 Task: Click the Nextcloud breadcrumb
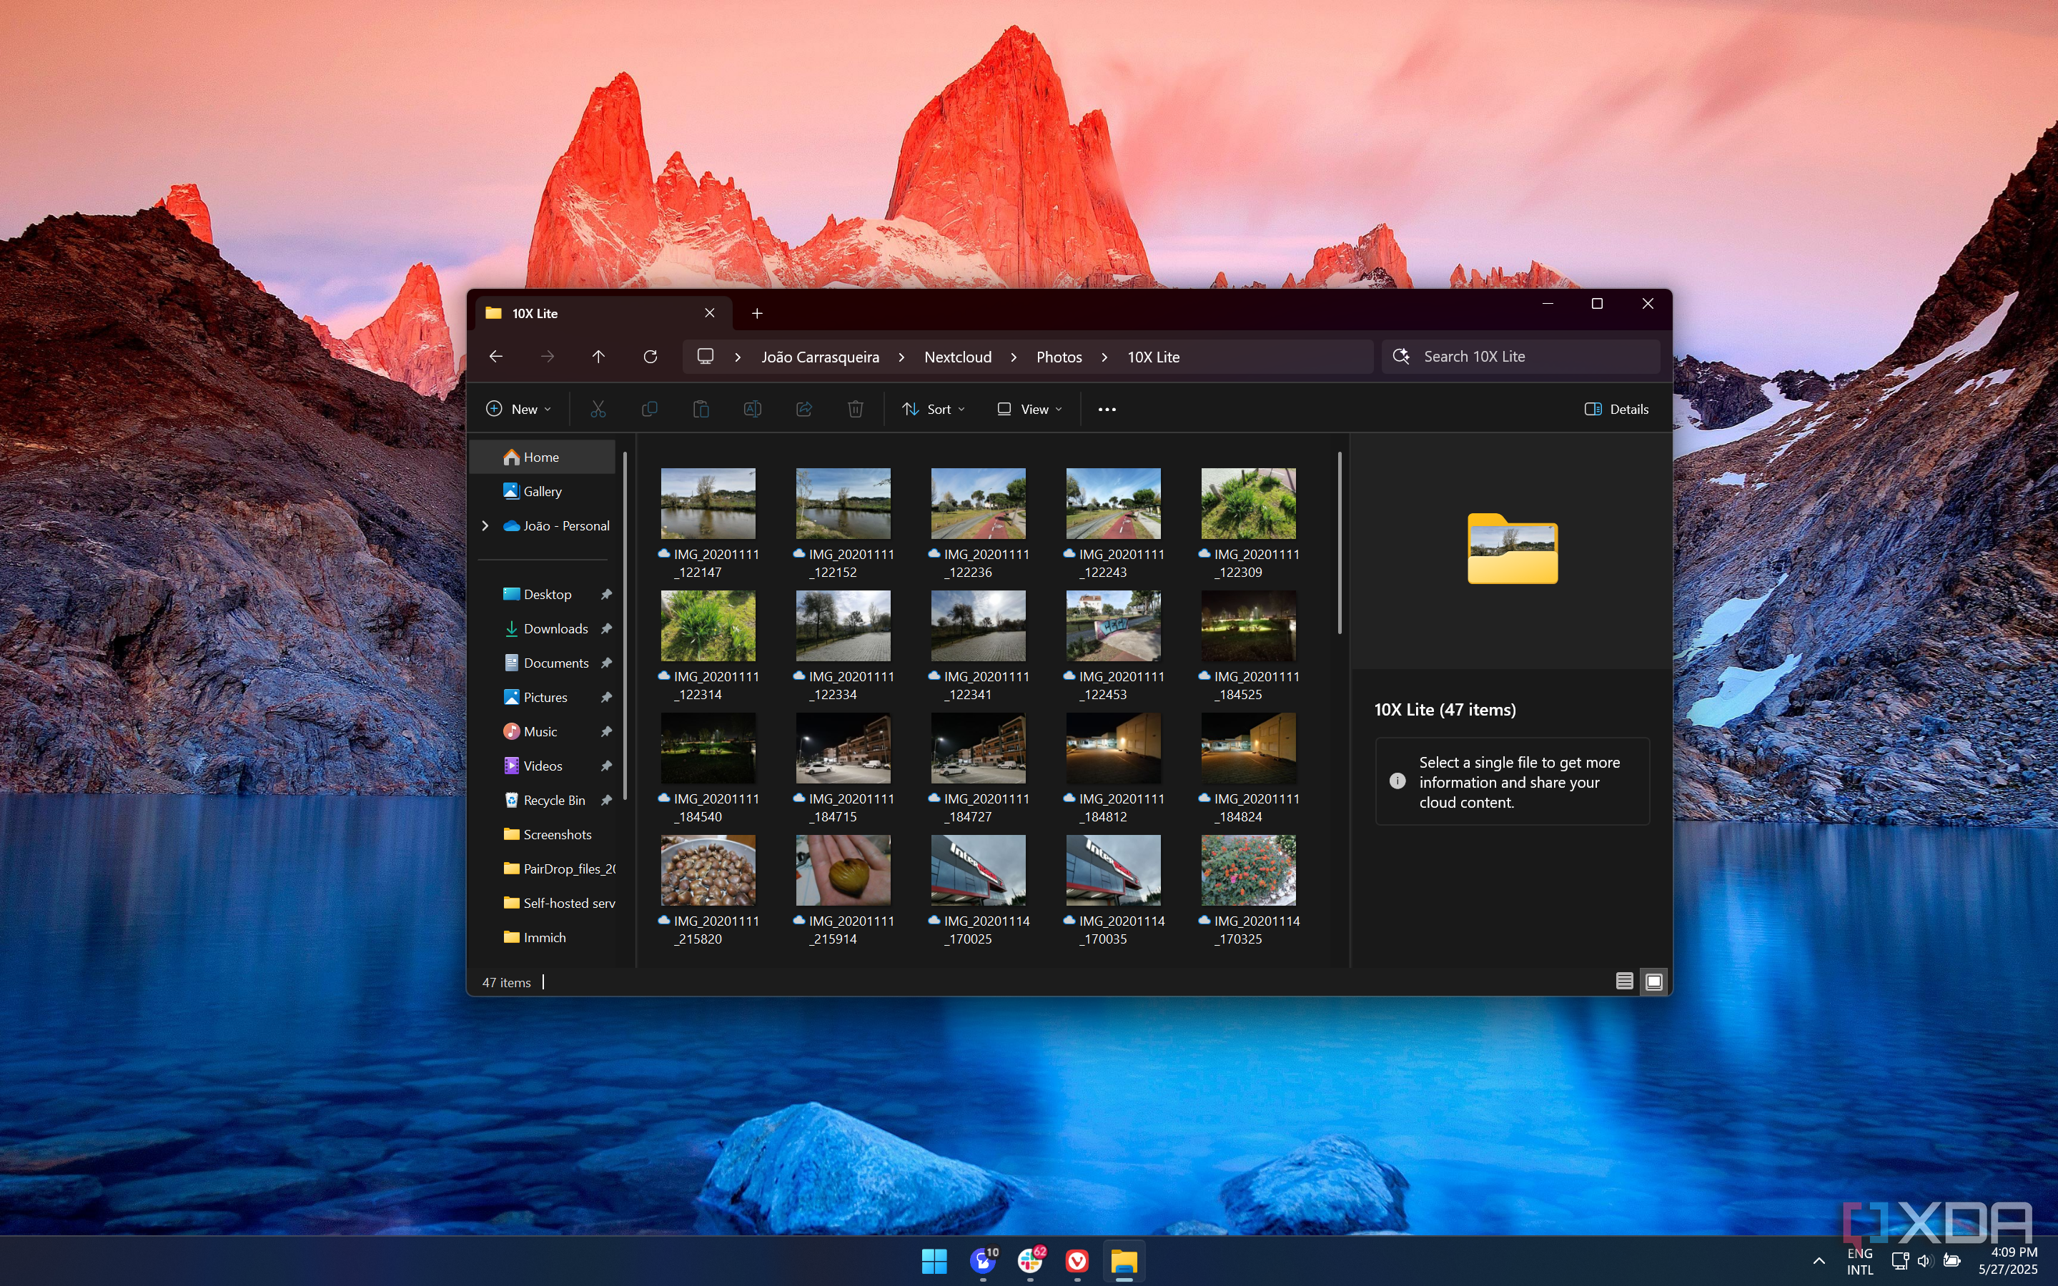[958, 357]
